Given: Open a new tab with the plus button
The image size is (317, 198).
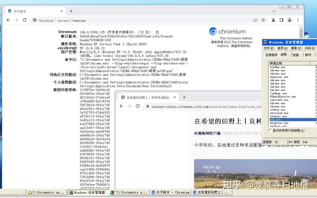Looking at the screenshot, I should pyautogui.click(x=71, y=11).
